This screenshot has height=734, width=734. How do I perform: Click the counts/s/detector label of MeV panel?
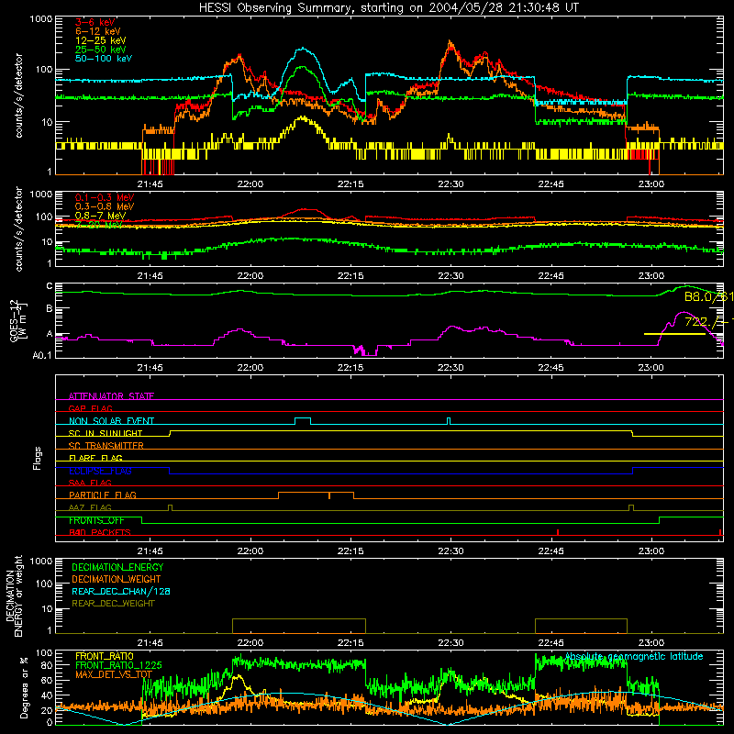coord(18,228)
